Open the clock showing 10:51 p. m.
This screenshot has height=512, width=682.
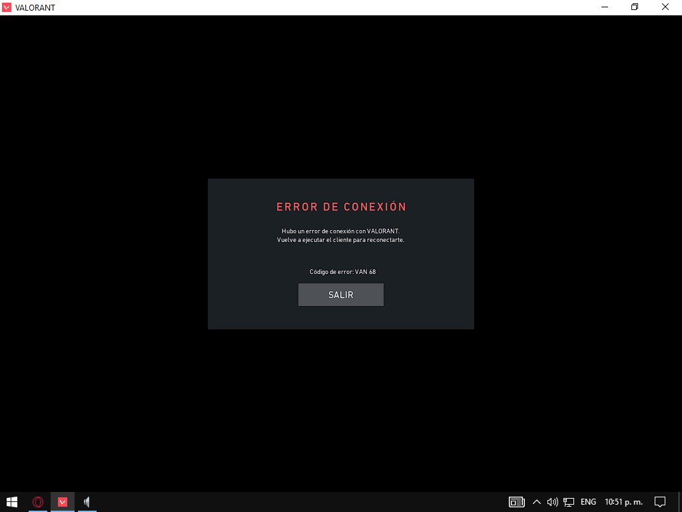tap(623, 502)
